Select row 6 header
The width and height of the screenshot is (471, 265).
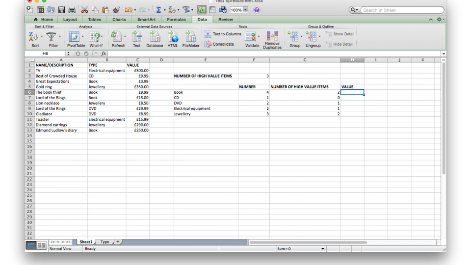point(30,92)
